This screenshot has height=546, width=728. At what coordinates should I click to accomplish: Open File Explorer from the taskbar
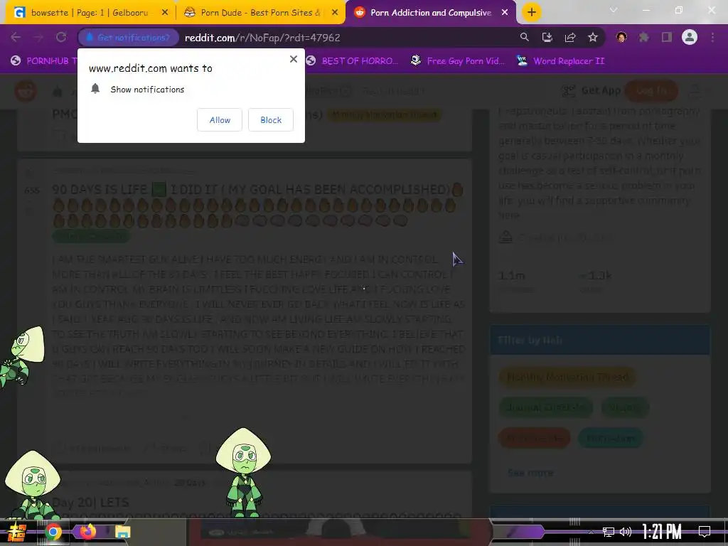[x=122, y=532]
